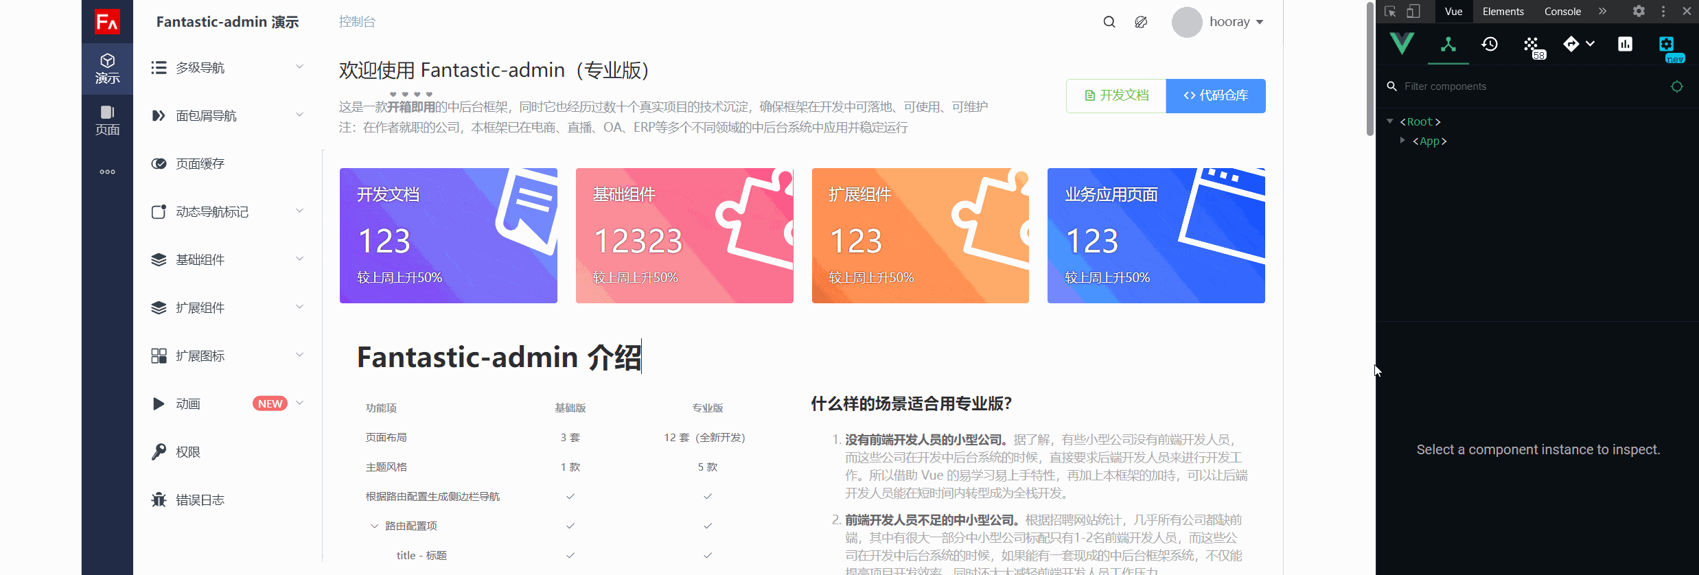Open the Vue timeline history view
The height and width of the screenshot is (575, 1699).
coord(1490,45)
